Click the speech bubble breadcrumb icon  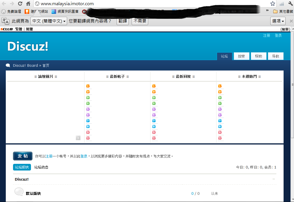pos(8,65)
